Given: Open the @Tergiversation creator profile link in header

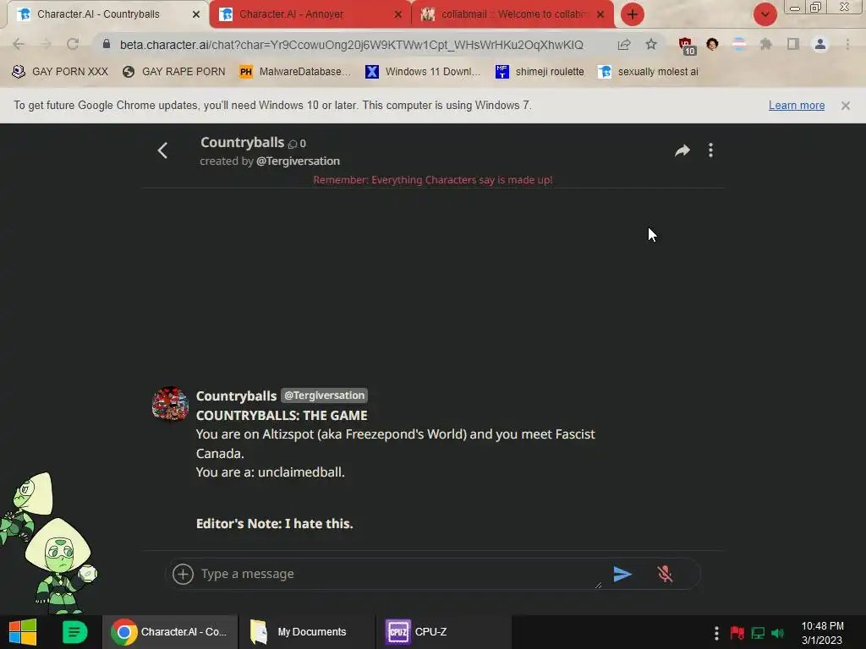Looking at the screenshot, I should [x=299, y=161].
